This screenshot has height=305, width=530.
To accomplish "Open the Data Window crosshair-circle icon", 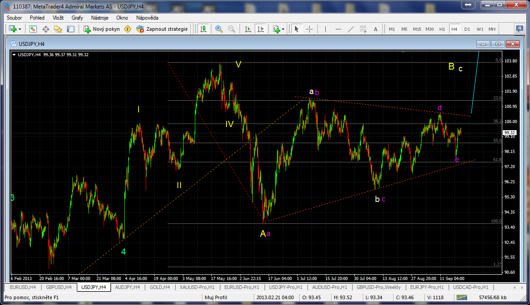I will pos(46,29).
